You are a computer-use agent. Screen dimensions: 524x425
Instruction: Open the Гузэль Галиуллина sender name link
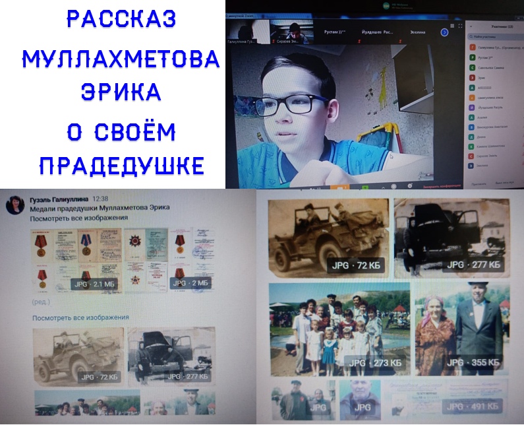tap(59, 199)
